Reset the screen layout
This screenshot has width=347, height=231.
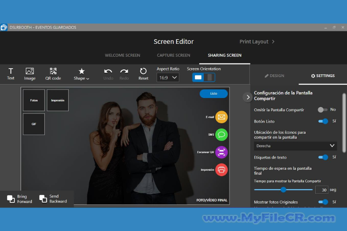click(x=143, y=74)
